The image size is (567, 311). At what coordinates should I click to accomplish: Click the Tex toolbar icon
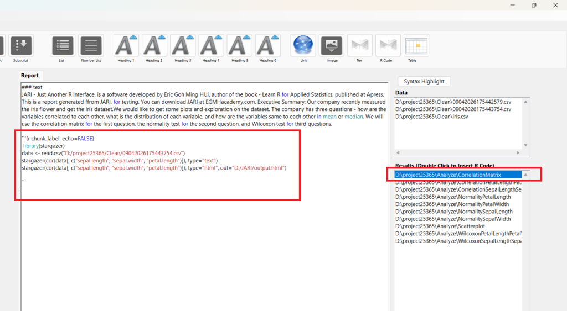pos(359,45)
